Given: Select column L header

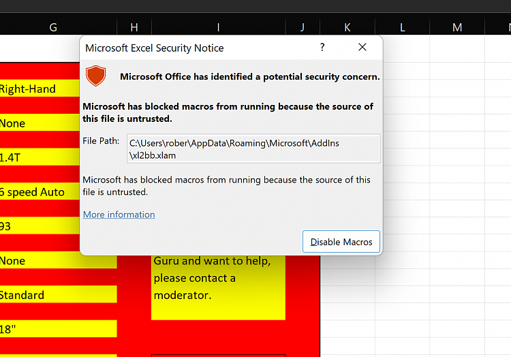Looking at the screenshot, I should pos(403,27).
